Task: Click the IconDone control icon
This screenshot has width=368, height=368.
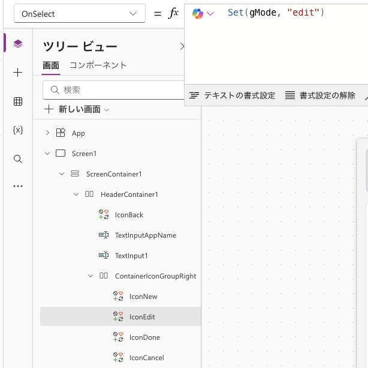Action: (118, 337)
